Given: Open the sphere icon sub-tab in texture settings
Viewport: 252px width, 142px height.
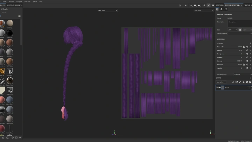Looking at the screenshot, I should [222, 9].
